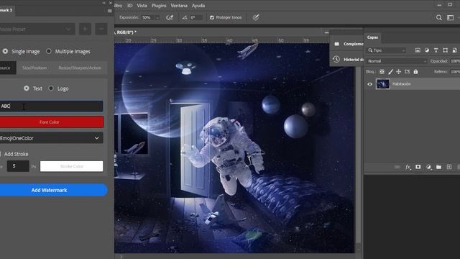460x259 pixels.
Task: Open the Plugins menu
Action: point(159,6)
